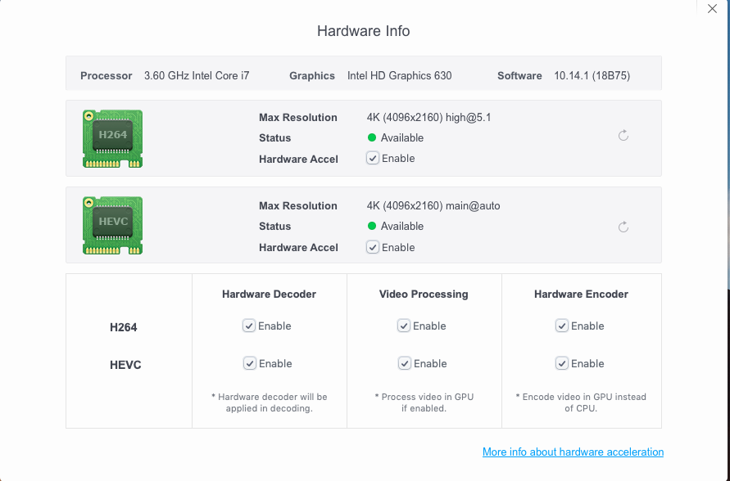The width and height of the screenshot is (730, 481).
Task: Click '4K (4096x2160) main@auto' resolution value
Action: (x=433, y=205)
